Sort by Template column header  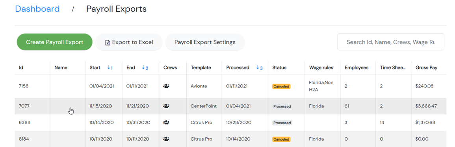[x=201, y=67]
